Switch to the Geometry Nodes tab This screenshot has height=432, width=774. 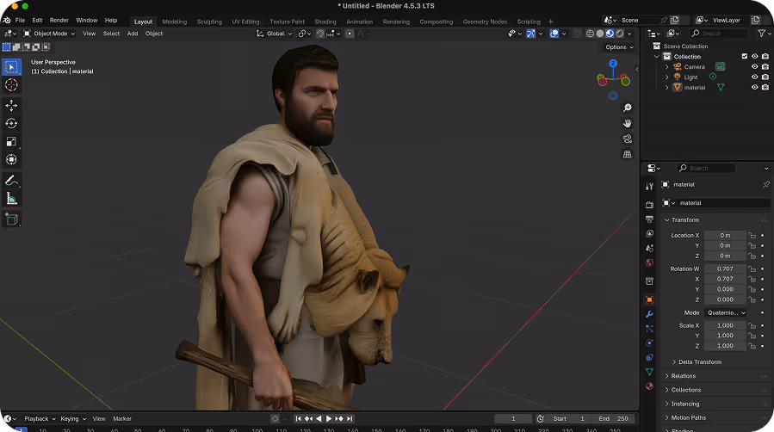485,22
